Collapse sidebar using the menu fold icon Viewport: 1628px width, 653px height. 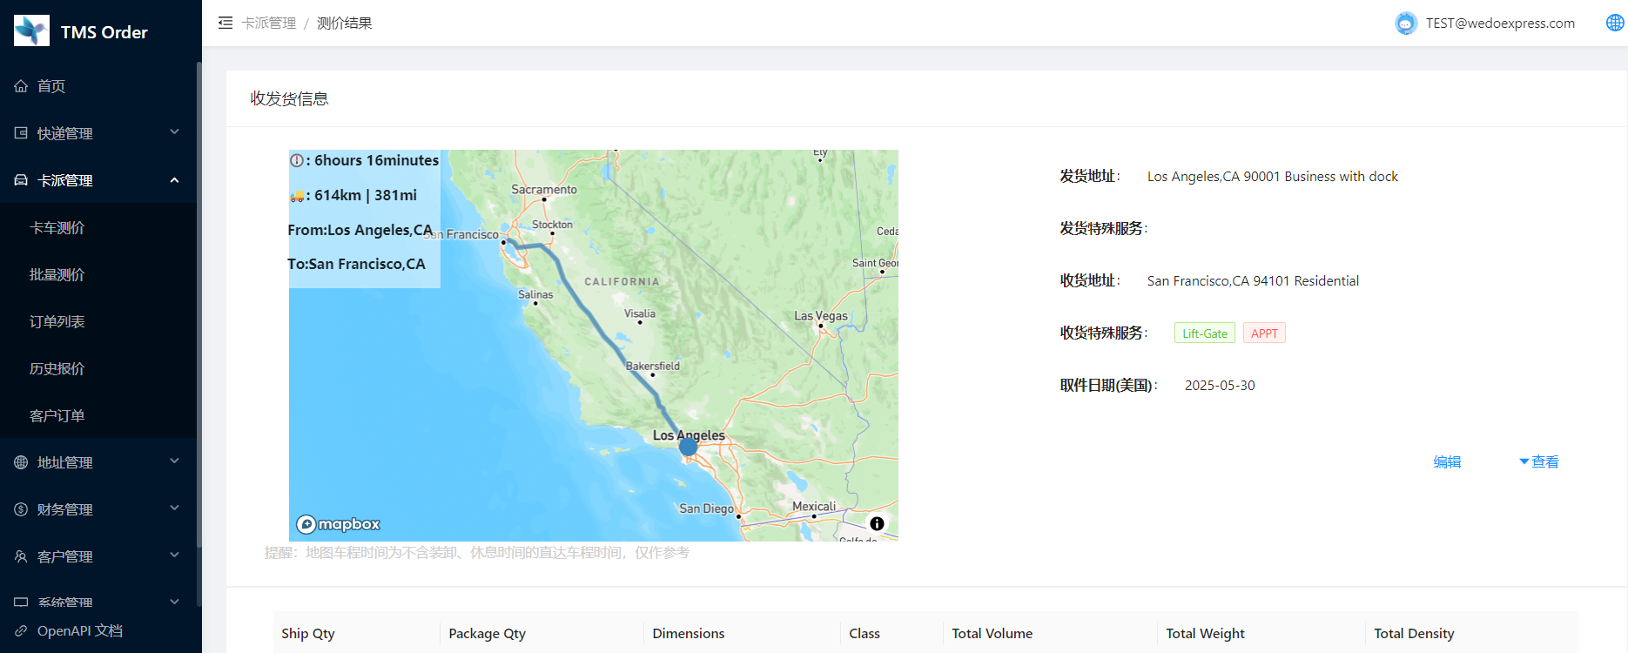(x=225, y=23)
